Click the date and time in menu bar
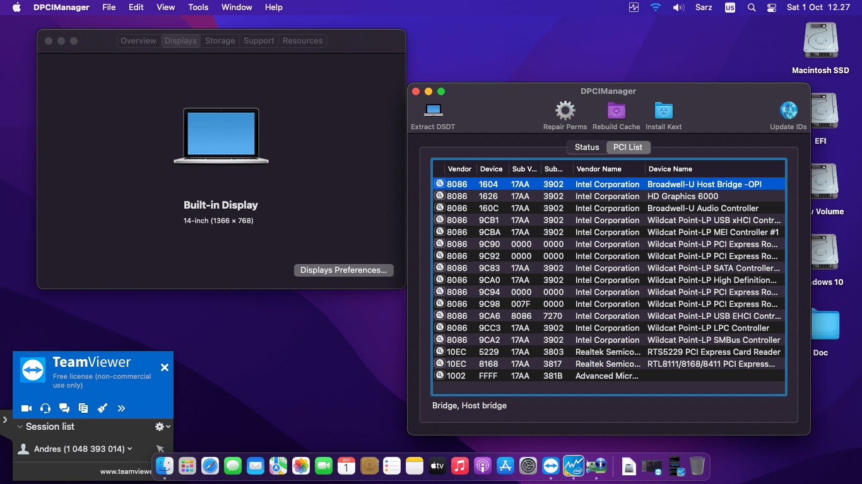The width and height of the screenshot is (862, 484). point(818,8)
